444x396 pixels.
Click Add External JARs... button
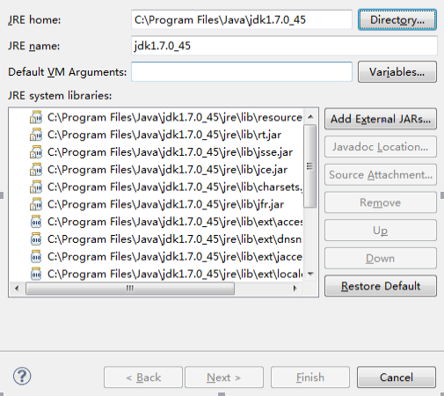(x=381, y=119)
